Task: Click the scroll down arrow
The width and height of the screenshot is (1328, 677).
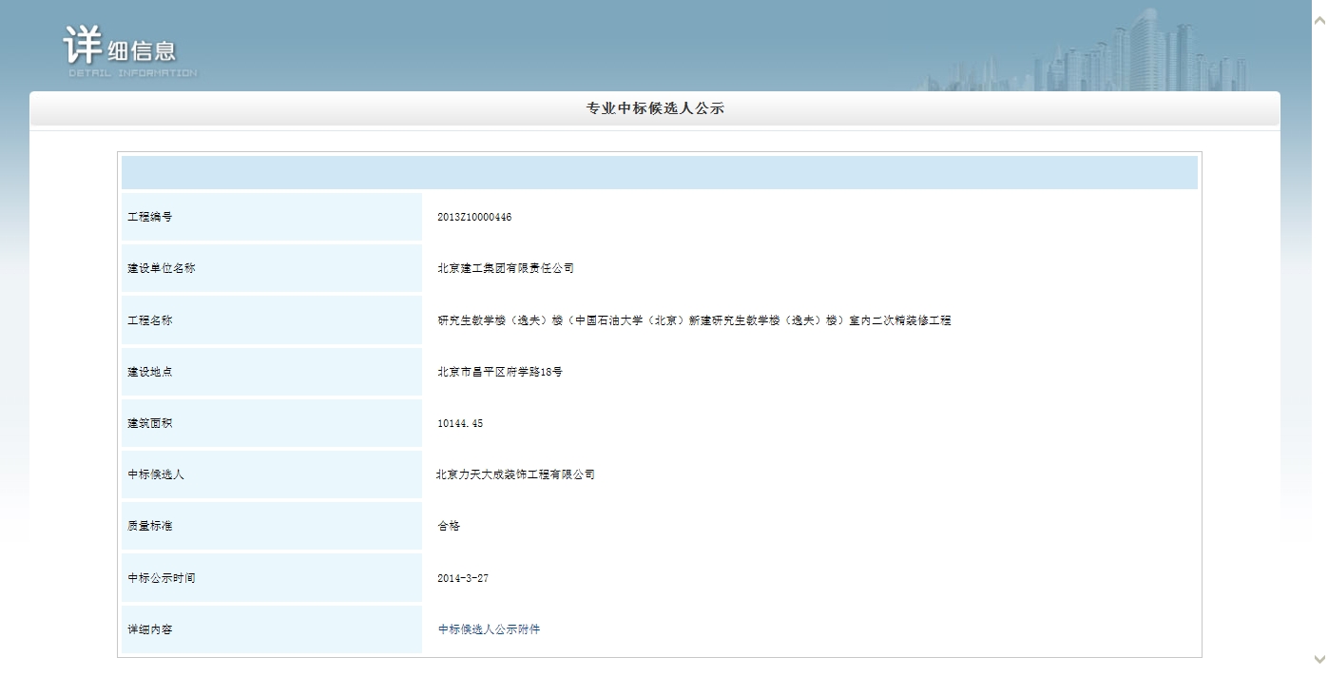Action: (1318, 659)
